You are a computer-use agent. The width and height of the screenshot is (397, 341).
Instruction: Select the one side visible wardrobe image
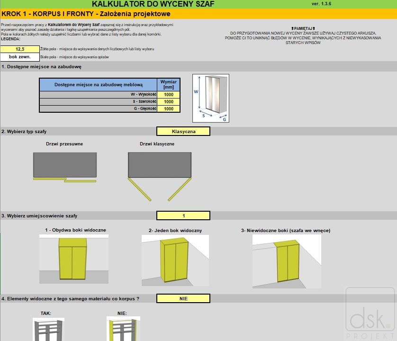pyautogui.click(x=175, y=260)
